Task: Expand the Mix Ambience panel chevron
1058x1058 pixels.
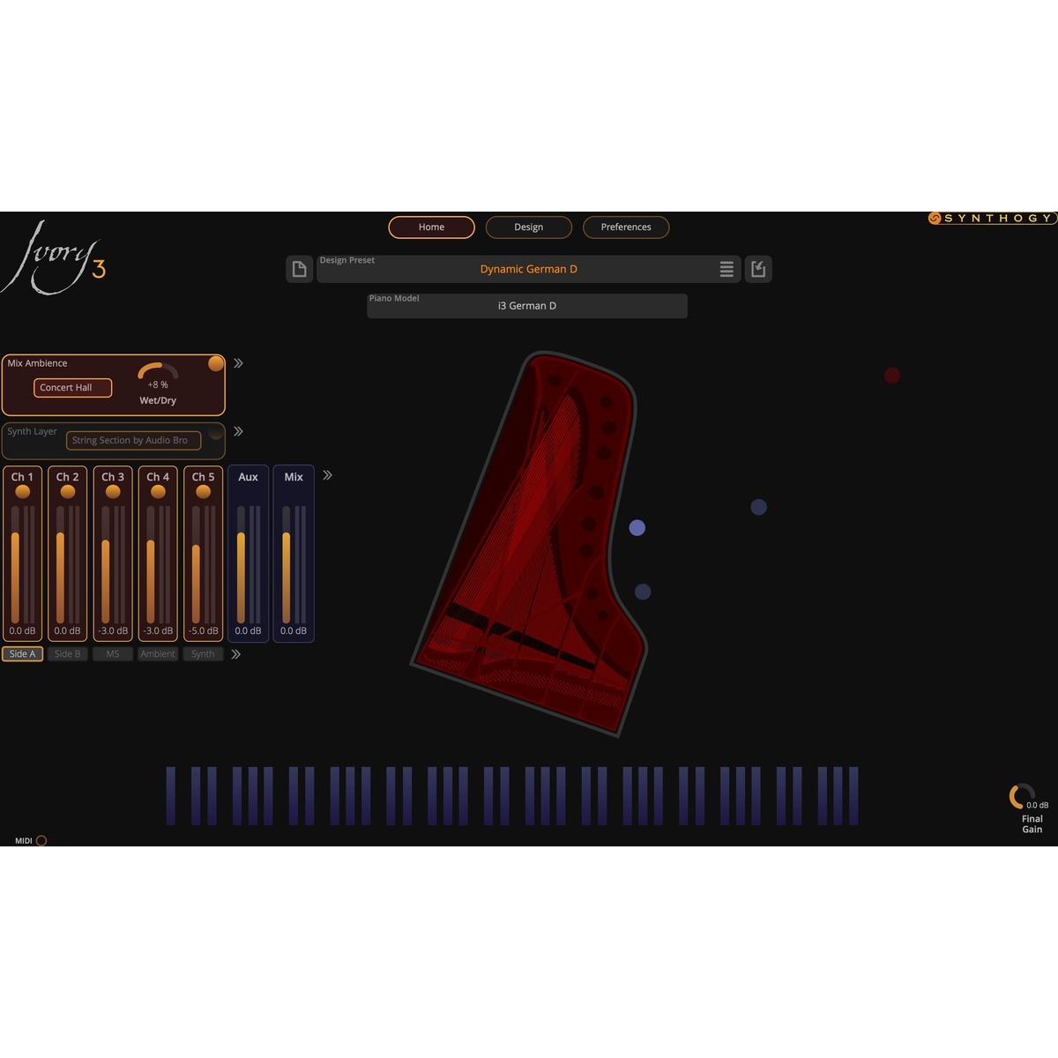Action: tap(238, 363)
